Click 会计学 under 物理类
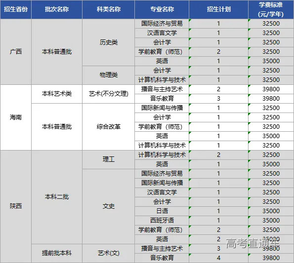 pyautogui.click(x=162, y=71)
